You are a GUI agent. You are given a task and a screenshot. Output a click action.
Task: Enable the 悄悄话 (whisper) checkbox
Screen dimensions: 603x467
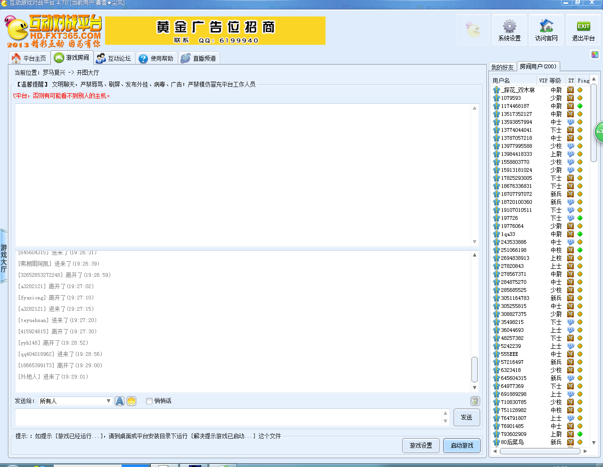[x=149, y=401]
